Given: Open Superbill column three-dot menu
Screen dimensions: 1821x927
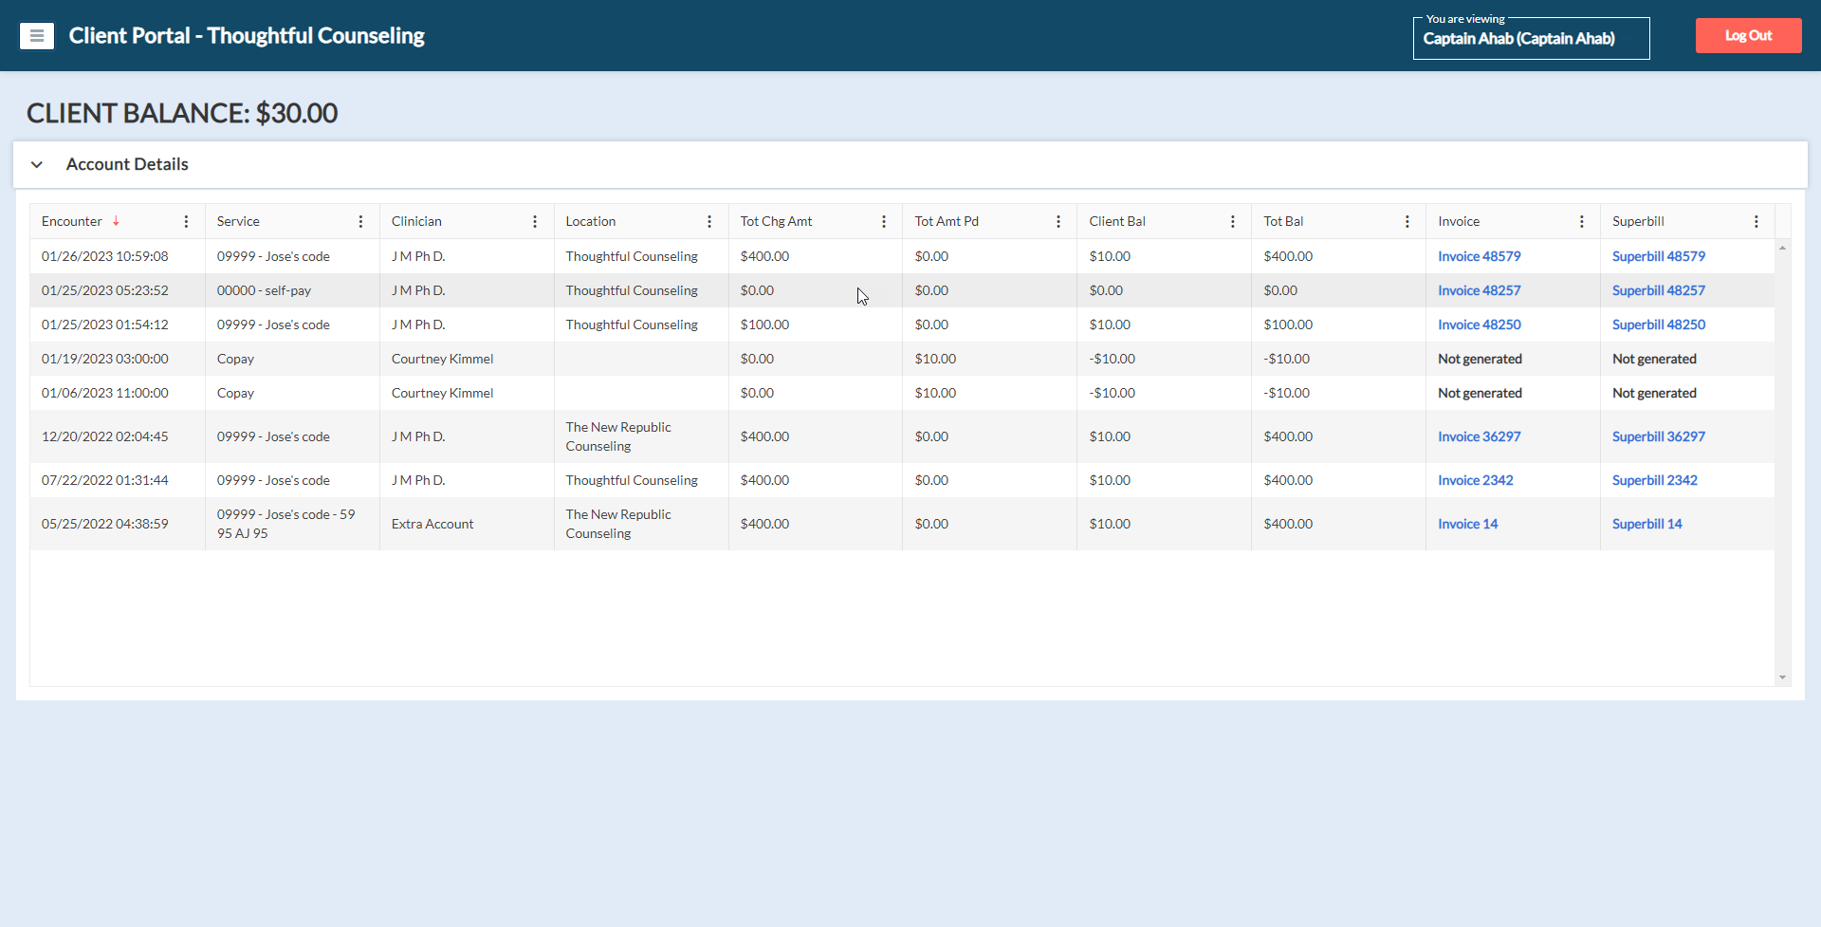Looking at the screenshot, I should [x=1757, y=221].
